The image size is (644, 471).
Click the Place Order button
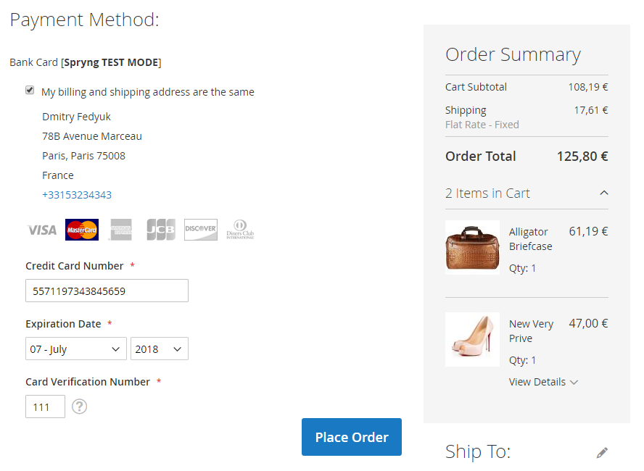[352, 437]
